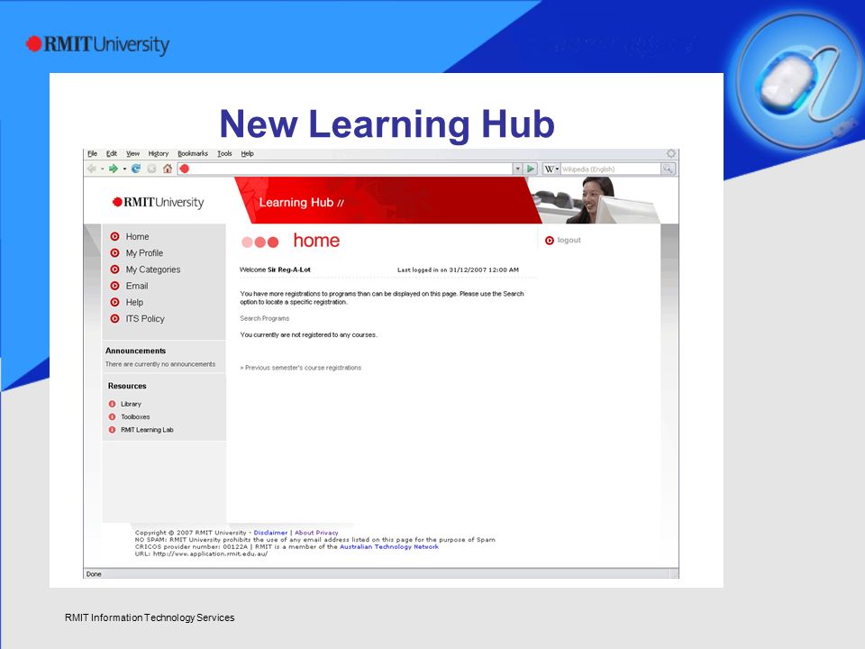Click the green Forward arrow button
The image size is (865, 649).
coord(114,169)
